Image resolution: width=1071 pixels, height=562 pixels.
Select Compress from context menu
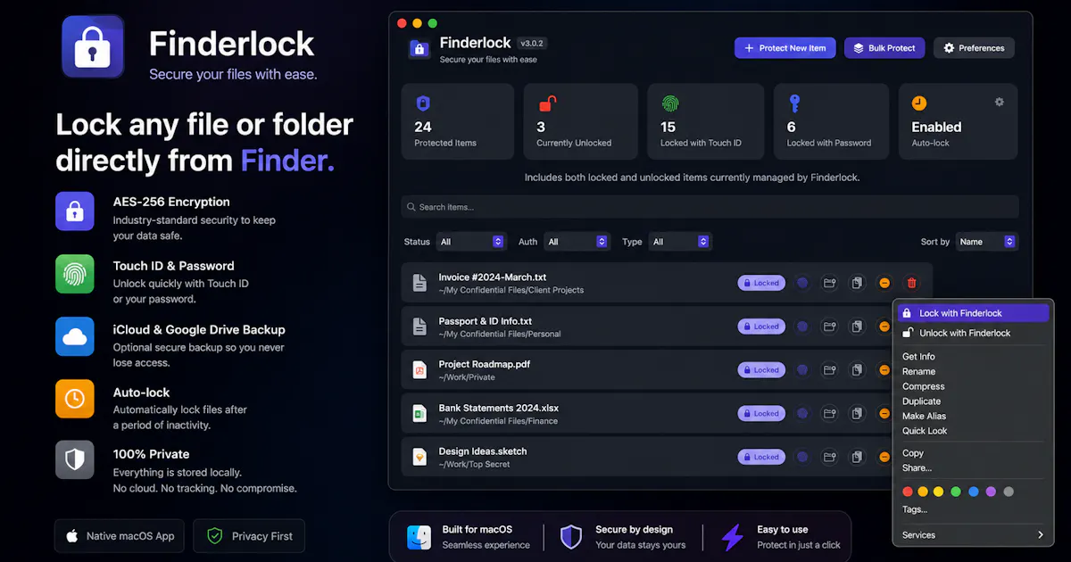click(923, 386)
